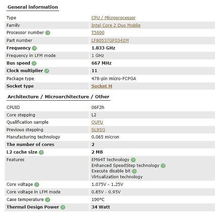
Task: Click the Manufacturing technology label
Action: coord(33,137)
